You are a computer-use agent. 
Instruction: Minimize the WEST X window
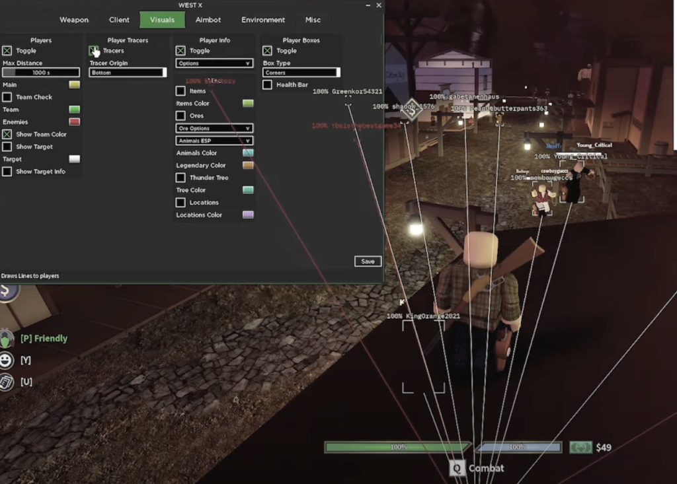368,5
